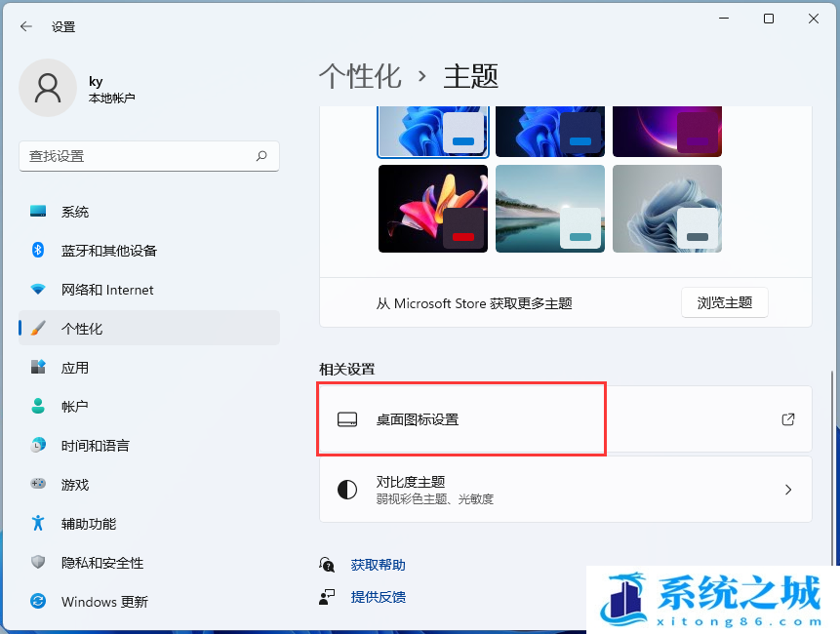Expand 对比度主题 settings chevron
The image size is (840, 634).
click(x=788, y=490)
